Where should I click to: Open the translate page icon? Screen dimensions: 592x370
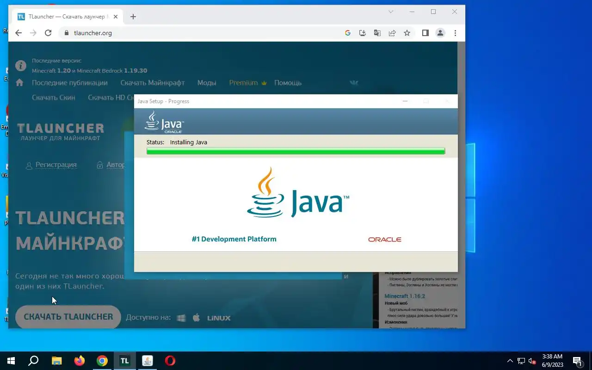click(377, 33)
